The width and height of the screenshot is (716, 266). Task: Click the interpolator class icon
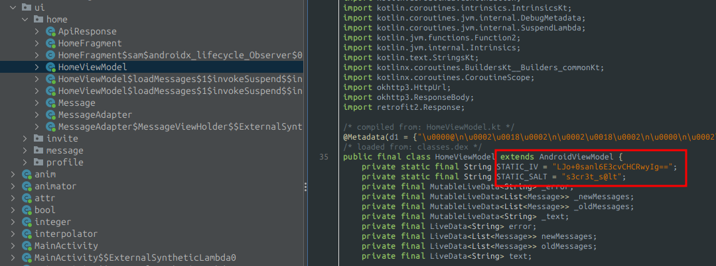(x=27, y=234)
